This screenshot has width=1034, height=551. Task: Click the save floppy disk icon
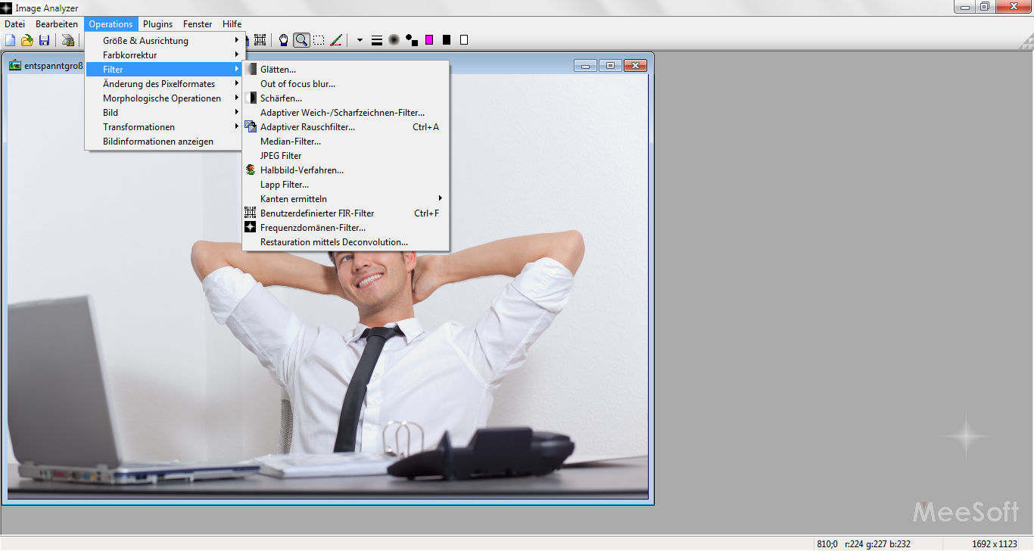[44, 40]
